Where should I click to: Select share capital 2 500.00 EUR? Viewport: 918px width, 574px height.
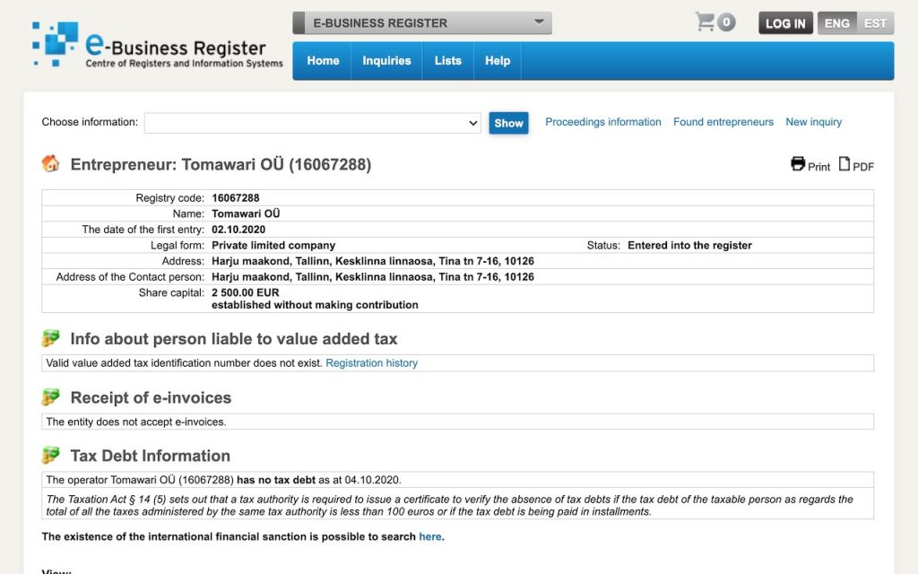[x=246, y=293]
